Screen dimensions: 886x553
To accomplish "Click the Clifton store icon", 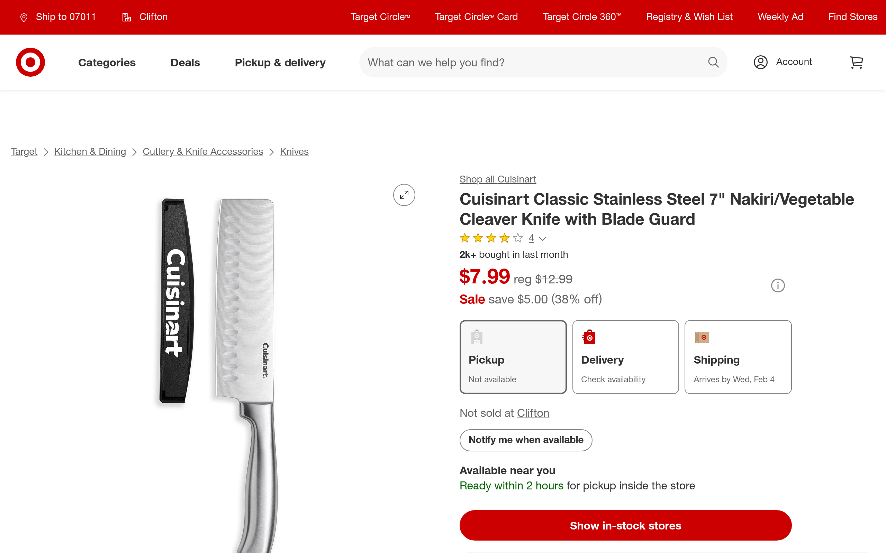I will click(x=127, y=18).
